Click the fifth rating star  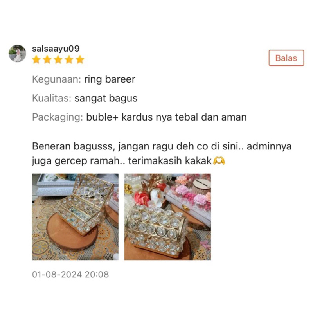click(x=80, y=59)
